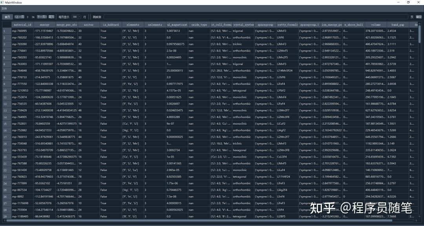This screenshot has height=226, width=424.
Task: Click pretty formula cell CsLi3F4
Action: coord(287,157)
